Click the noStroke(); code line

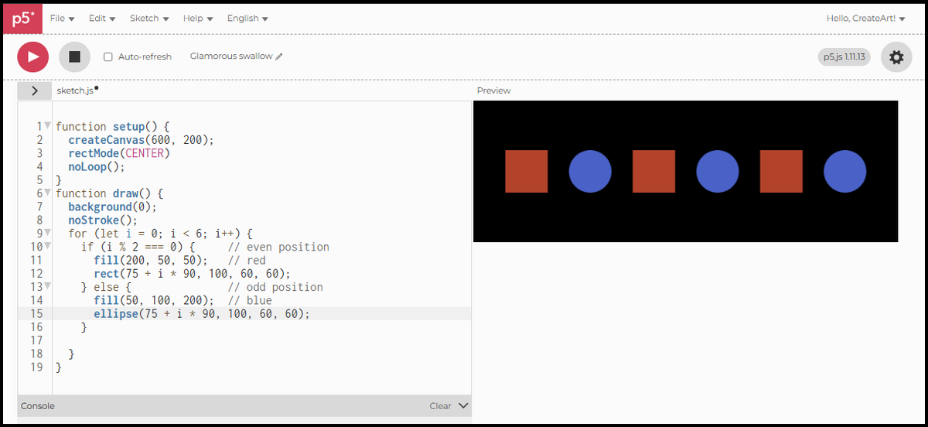coord(102,220)
